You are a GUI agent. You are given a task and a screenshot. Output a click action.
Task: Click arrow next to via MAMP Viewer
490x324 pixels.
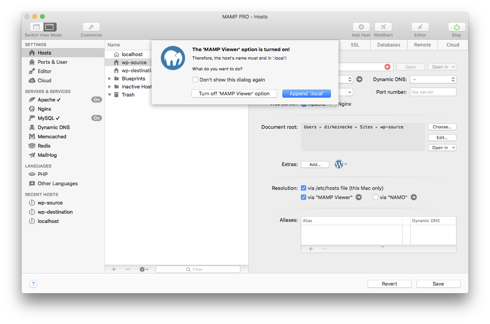[x=359, y=197]
